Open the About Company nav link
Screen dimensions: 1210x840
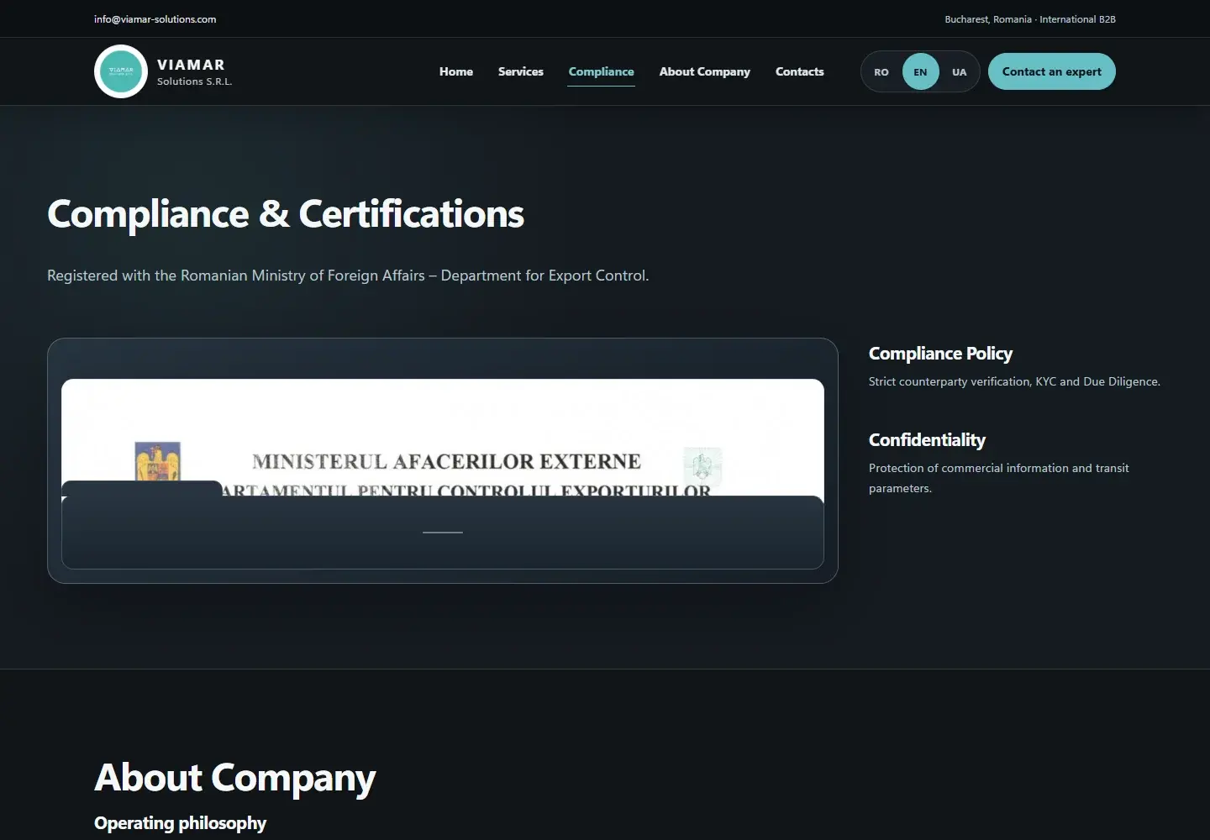[705, 71]
